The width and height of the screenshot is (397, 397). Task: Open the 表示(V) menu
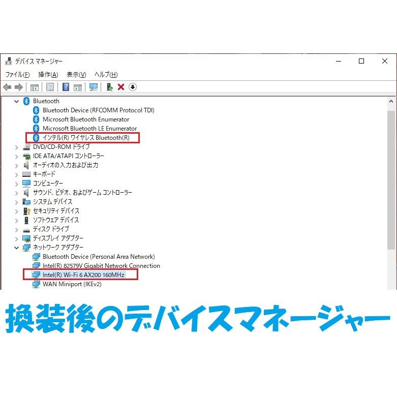[76, 74]
